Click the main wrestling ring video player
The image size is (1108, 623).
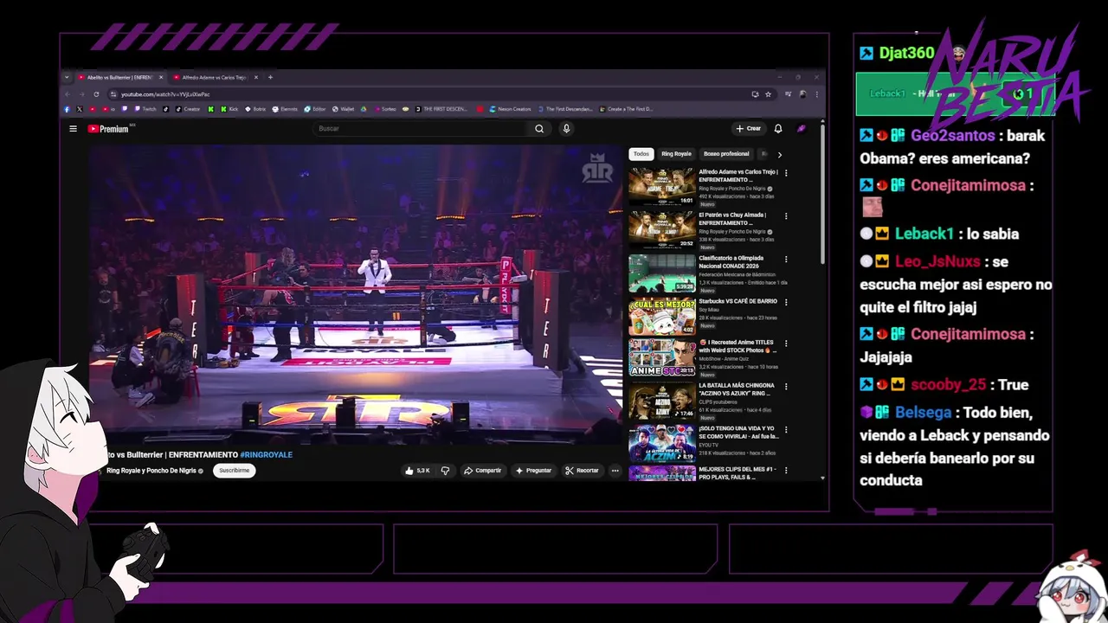click(355, 294)
